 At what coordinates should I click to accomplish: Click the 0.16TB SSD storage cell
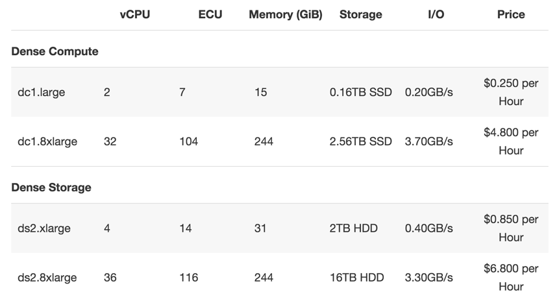(361, 92)
